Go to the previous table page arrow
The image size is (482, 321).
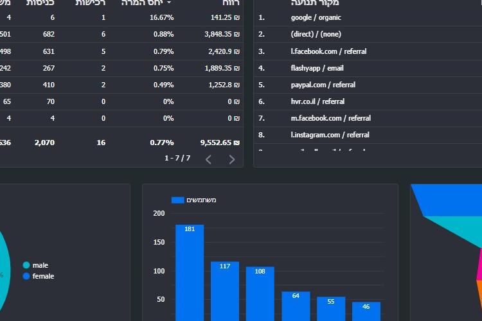tap(208, 159)
